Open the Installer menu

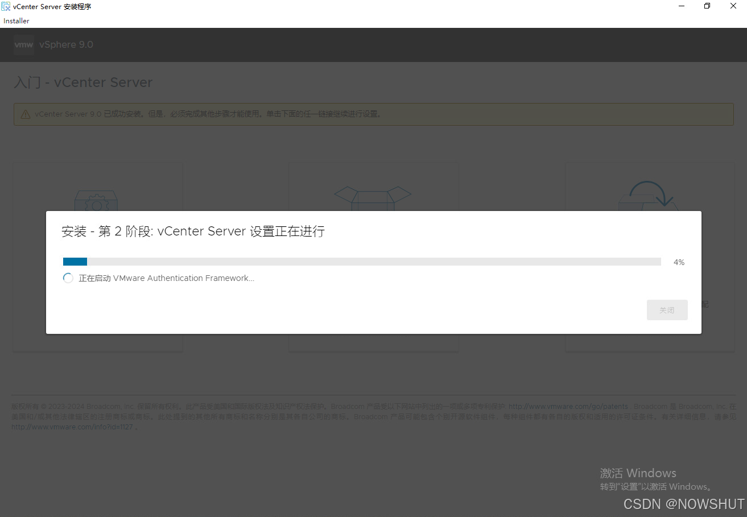[16, 21]
